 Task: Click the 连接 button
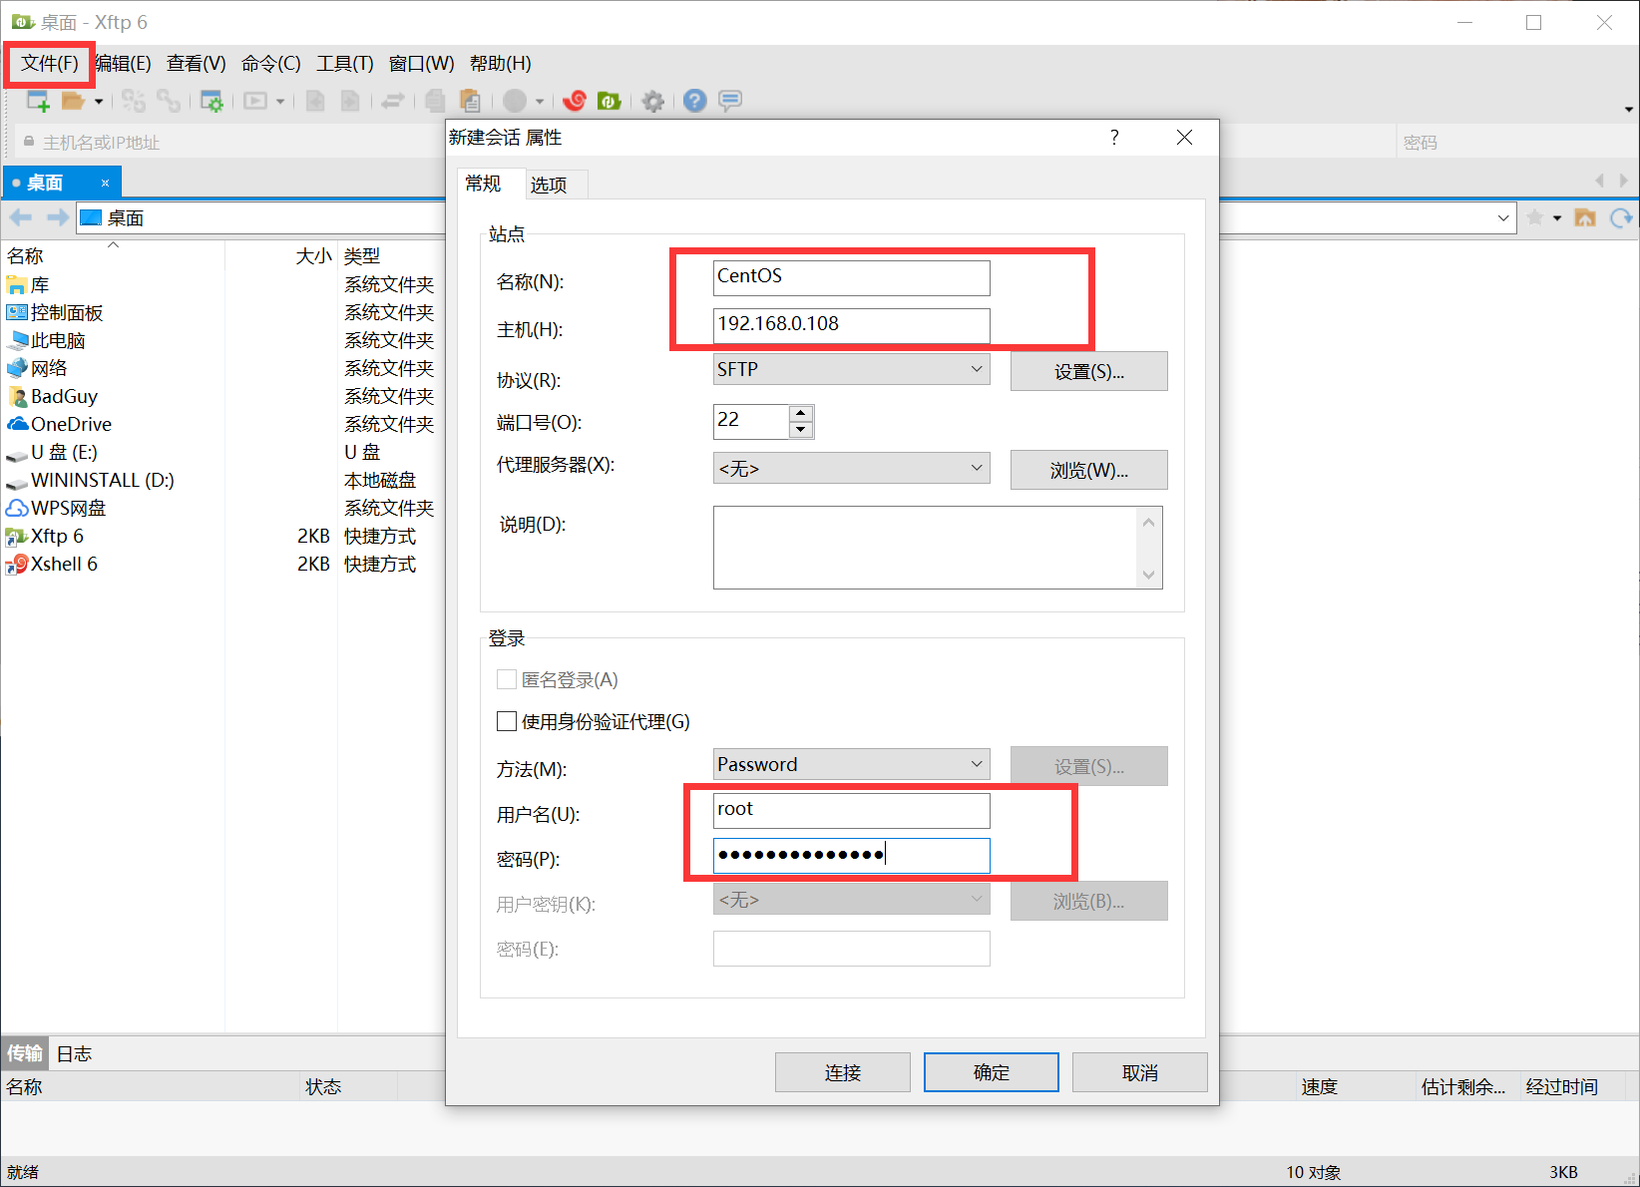[843, 1072]
